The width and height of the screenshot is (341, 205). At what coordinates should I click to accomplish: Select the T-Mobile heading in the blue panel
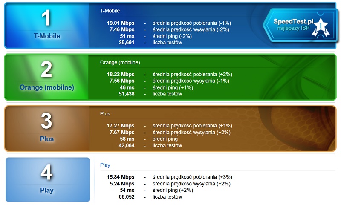click(x=110, y=11)
